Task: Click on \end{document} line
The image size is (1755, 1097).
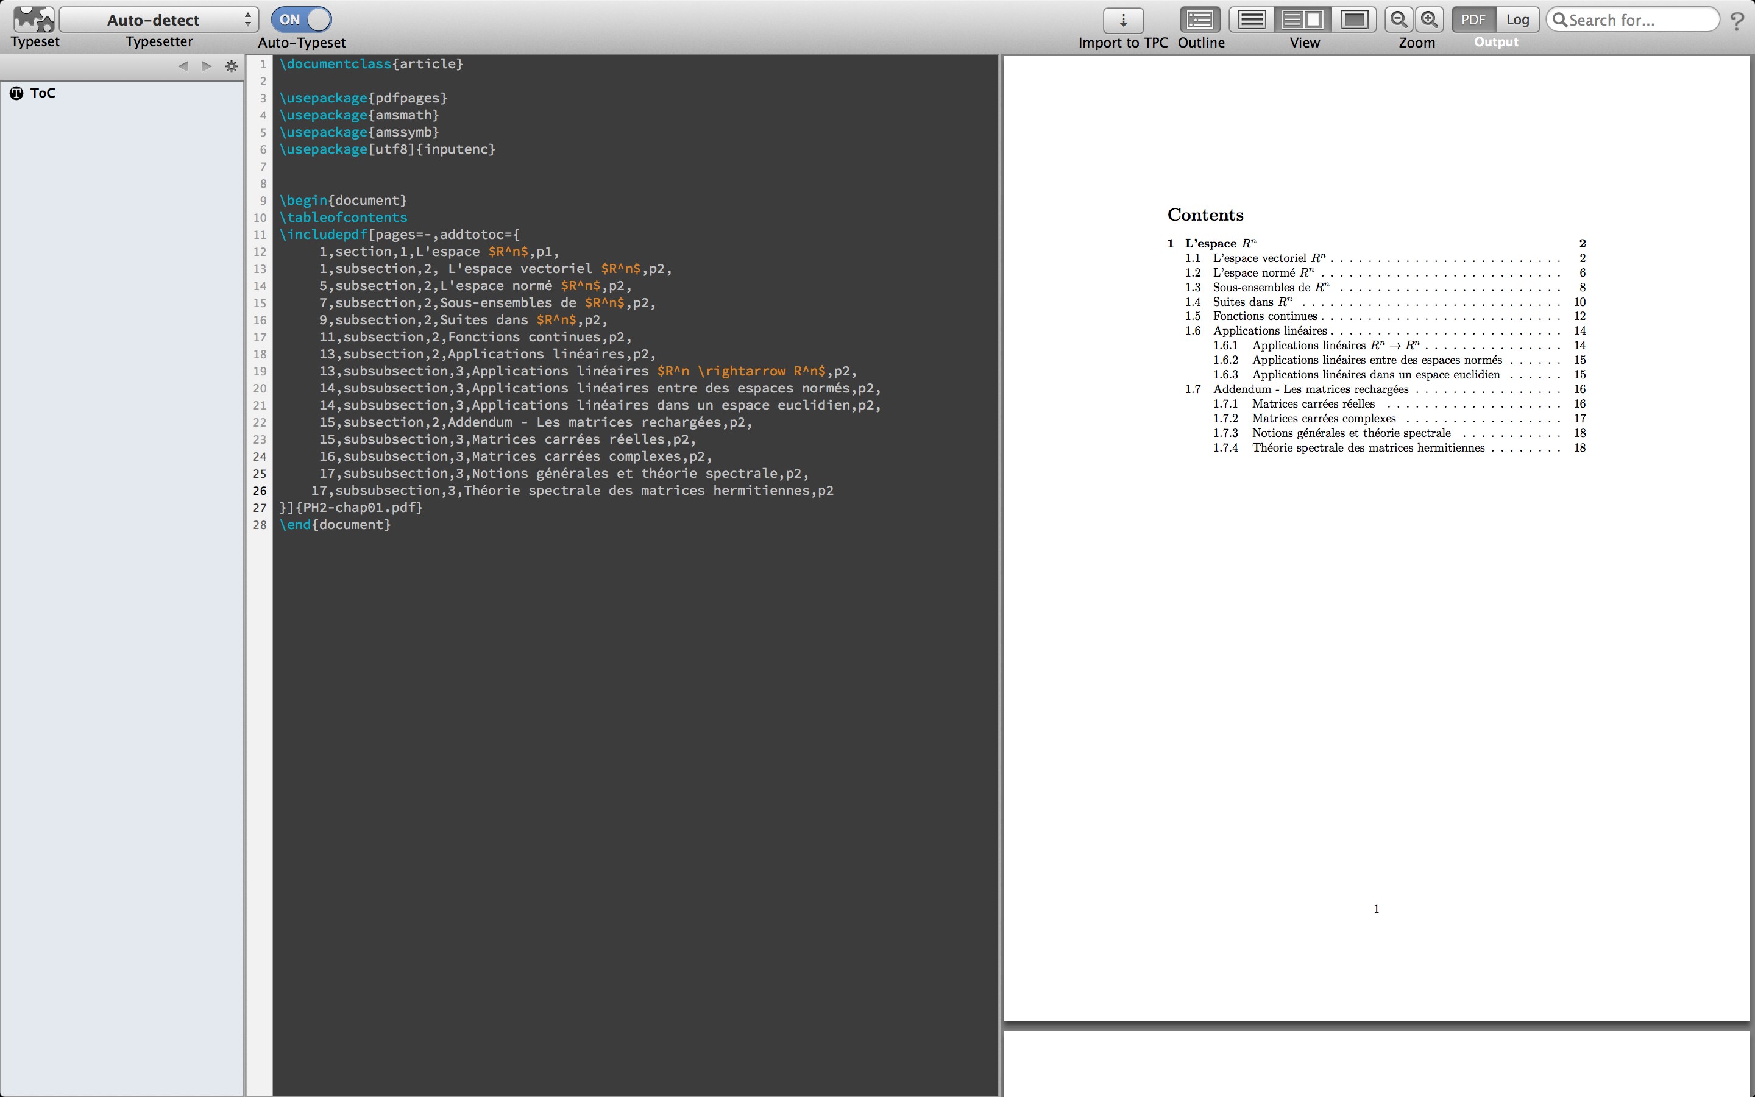Action: click(x=335, y=525)
